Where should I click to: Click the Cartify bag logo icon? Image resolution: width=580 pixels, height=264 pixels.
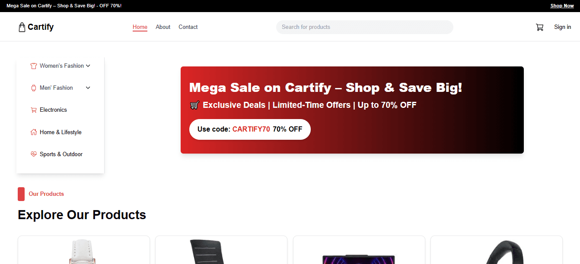22,27
